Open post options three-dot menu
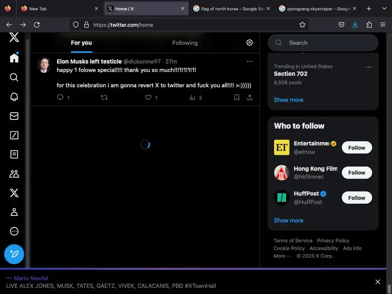The image size is (392, 294). [250, 62]
